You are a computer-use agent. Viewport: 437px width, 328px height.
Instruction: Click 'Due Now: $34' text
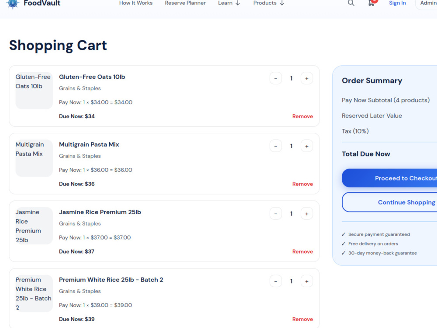tap(77, 116)
